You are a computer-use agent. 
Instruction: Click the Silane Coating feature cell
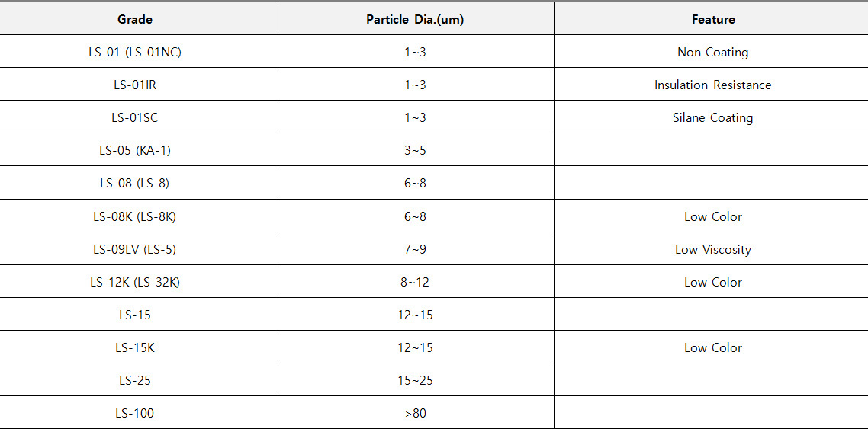click(712, 118)
